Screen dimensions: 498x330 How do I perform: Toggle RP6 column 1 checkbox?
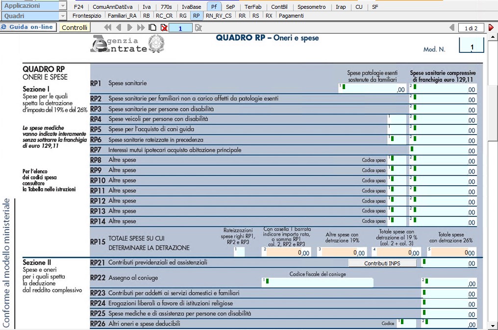tap(397, 140)
